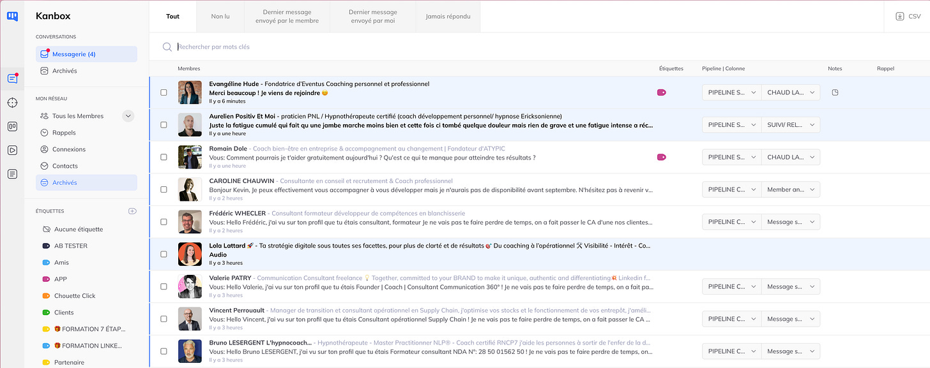Viewport: 930px width, 368px height.
Task: Select checkbox for CAROLINE CHAUWIN
Action: pyautogui.click(x=164, y=189)
